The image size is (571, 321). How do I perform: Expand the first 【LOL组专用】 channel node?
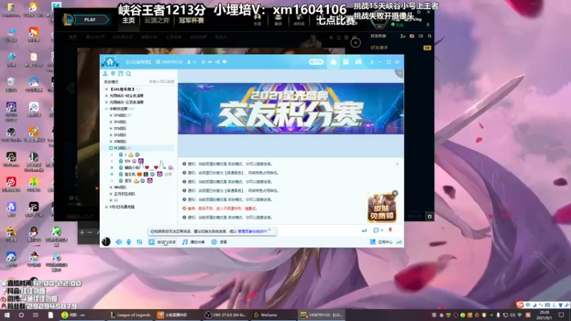coord(106,89)
